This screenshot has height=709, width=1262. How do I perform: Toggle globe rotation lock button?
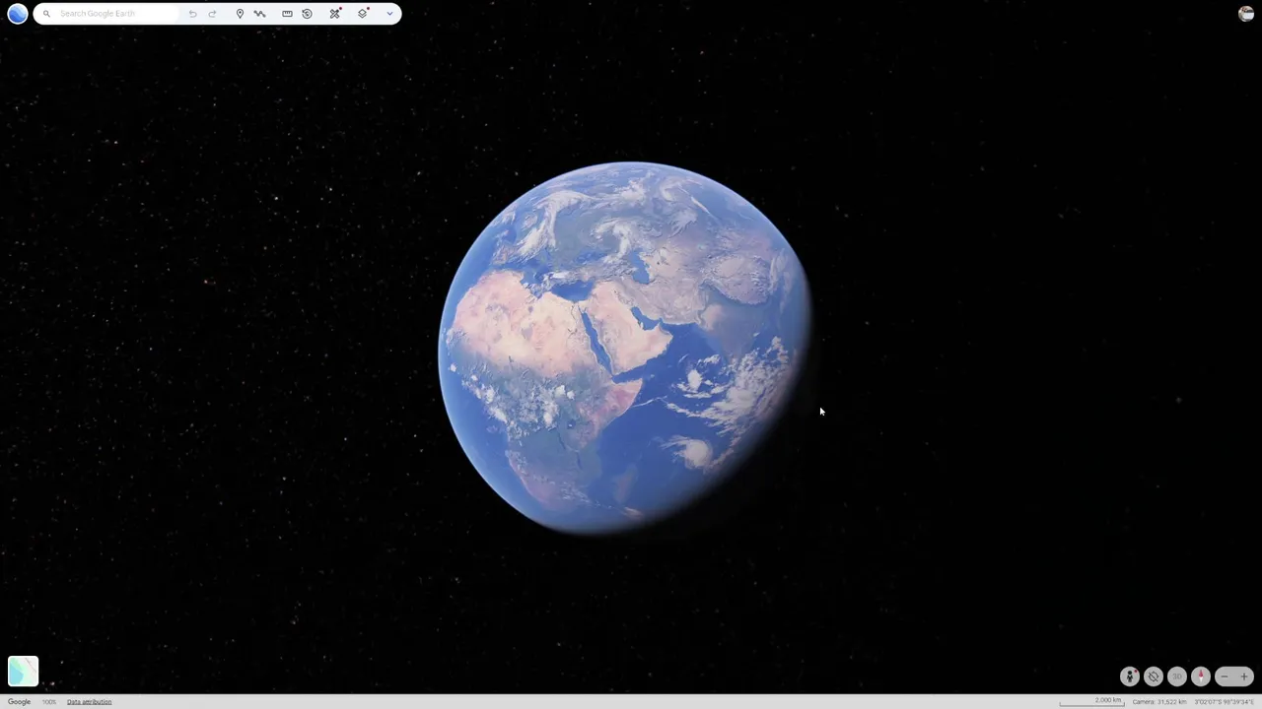(x=1154, y=677)
